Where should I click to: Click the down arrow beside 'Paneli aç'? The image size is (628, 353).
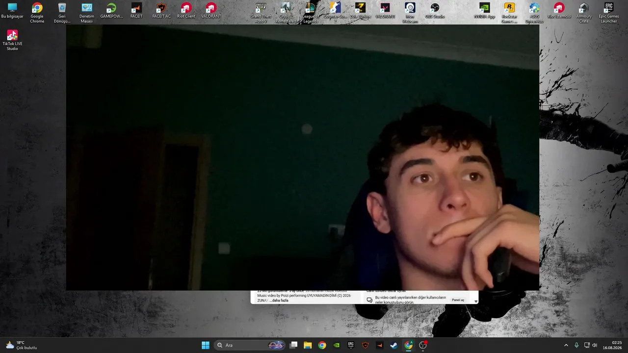pos(475,302)
